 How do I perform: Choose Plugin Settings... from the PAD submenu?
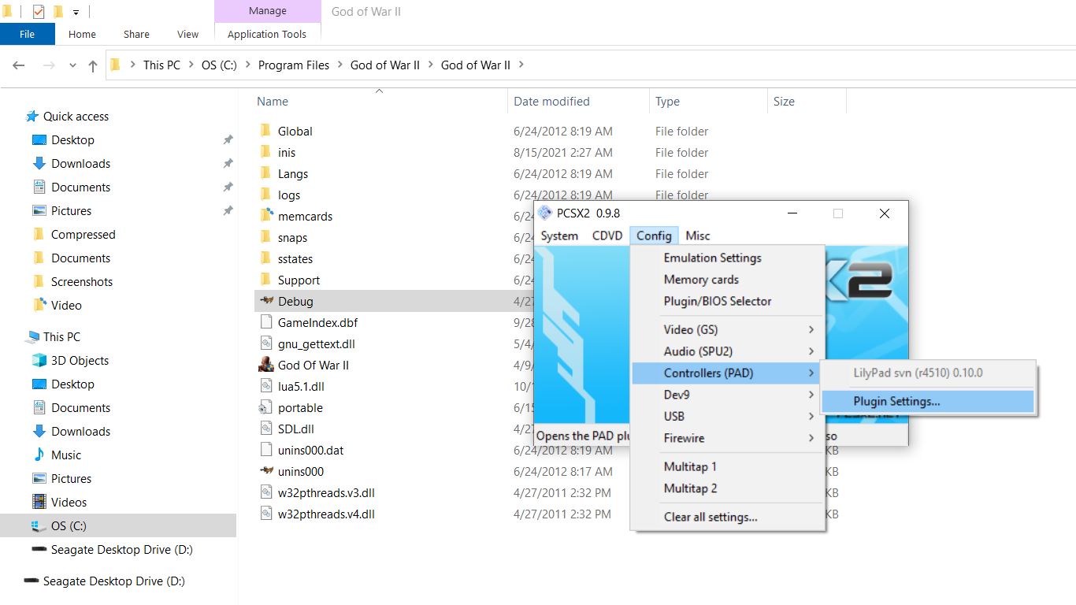[x=896, y=401]
